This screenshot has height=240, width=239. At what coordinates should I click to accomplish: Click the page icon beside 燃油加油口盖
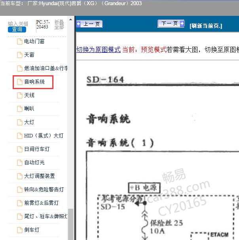[19, 69]
